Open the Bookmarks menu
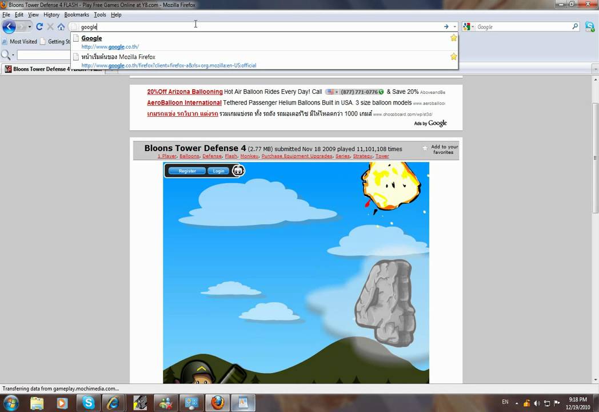599x412 pixels. pos(77,14)
